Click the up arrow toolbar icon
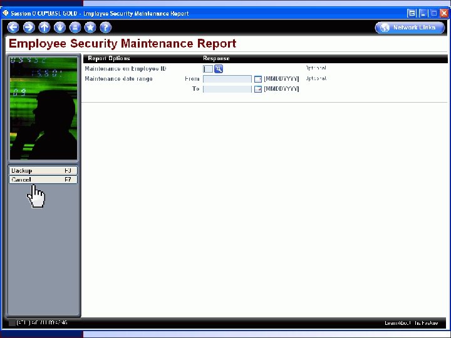451x338 pixels. [44, 28]
